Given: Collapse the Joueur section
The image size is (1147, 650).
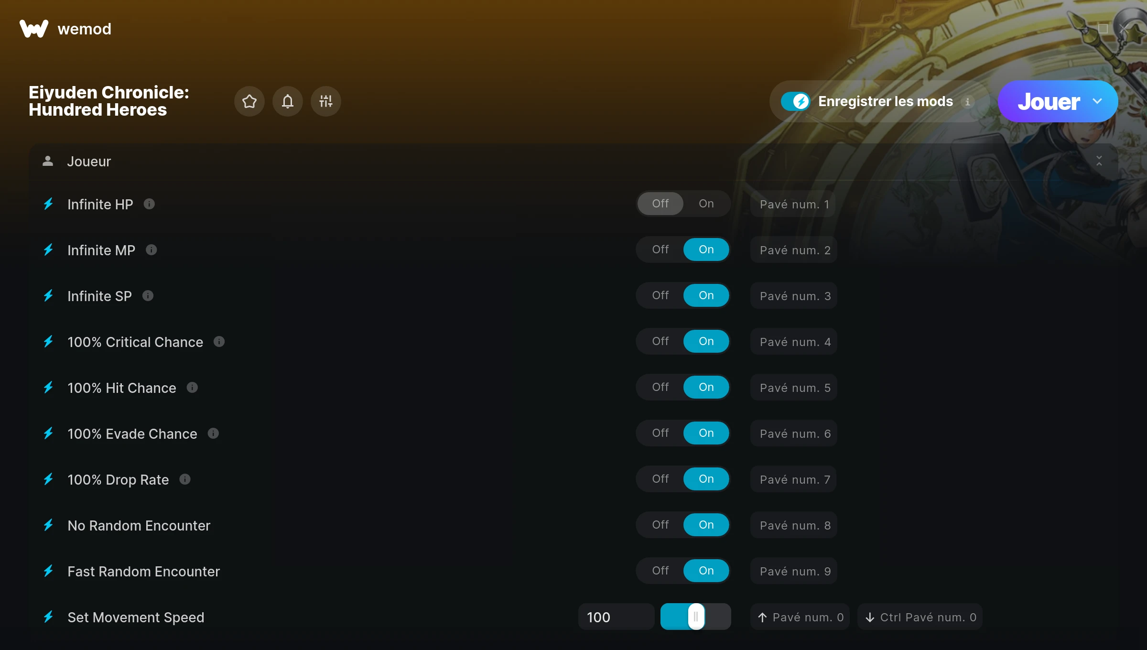Looking at the screenshot, I should [x=1099, y=161].
